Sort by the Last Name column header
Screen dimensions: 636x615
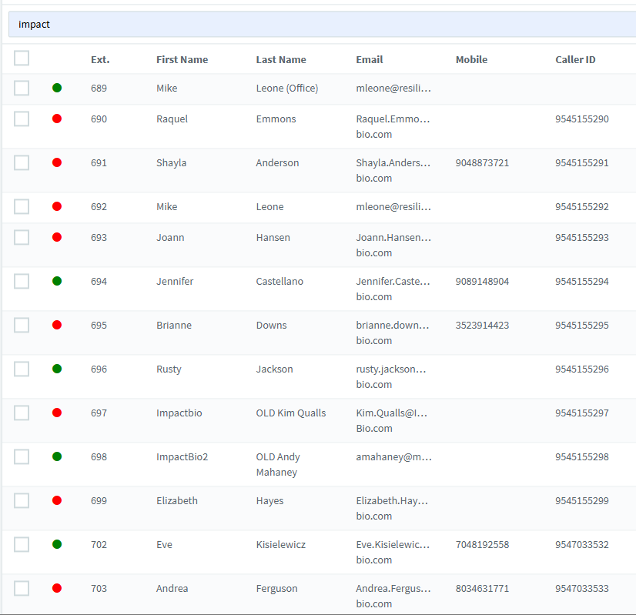(x=281, y=59)
